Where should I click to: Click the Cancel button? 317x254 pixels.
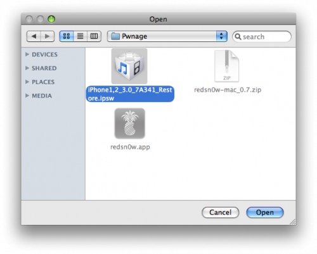(x=221, y=212)
